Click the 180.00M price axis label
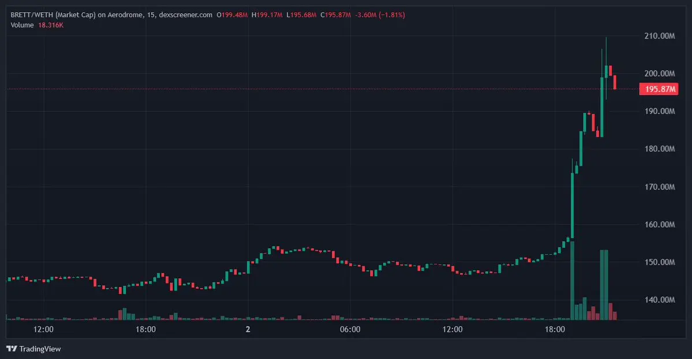 (659, 149)
